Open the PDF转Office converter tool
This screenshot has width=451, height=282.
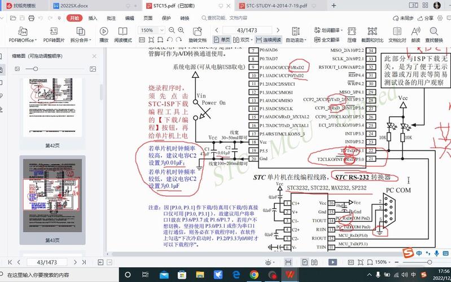[23, 34]
